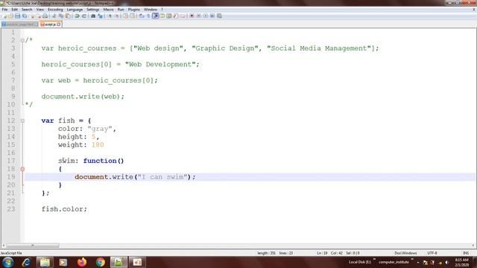Image resolution: width=477 pixels, height=268 pixels.
Task: Print the document using the Print icon
Action: coord(45,16)
